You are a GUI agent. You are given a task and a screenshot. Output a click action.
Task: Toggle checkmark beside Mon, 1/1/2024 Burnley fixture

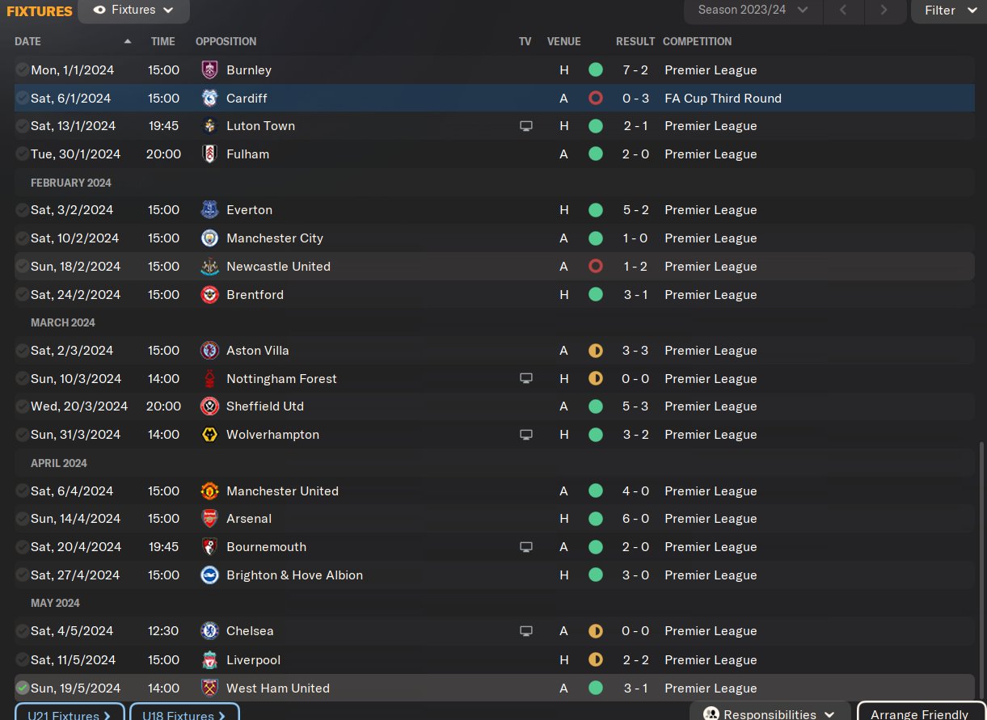point(22,70)
